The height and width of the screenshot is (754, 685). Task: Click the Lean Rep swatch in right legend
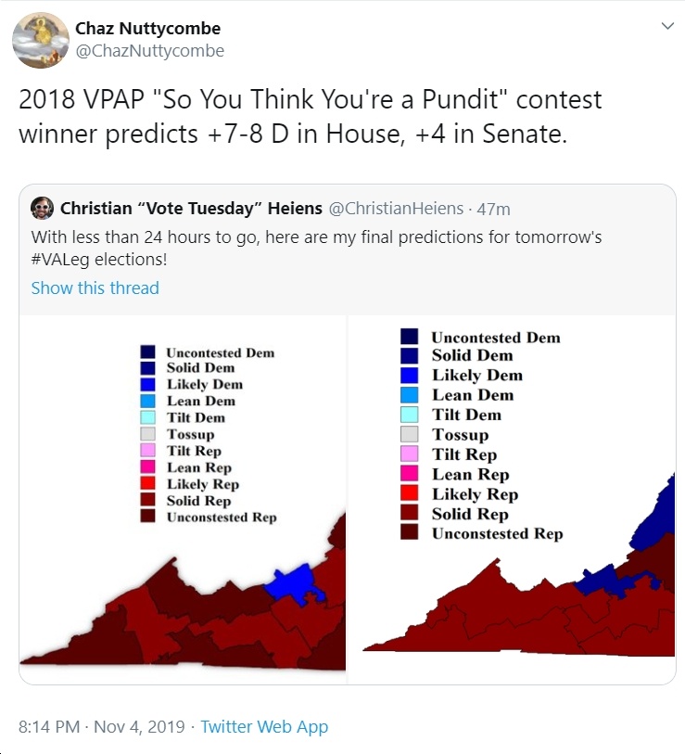409,473
